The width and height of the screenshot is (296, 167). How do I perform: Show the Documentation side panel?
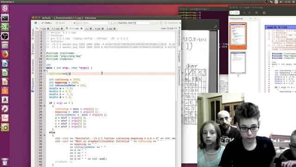(179, 76)
